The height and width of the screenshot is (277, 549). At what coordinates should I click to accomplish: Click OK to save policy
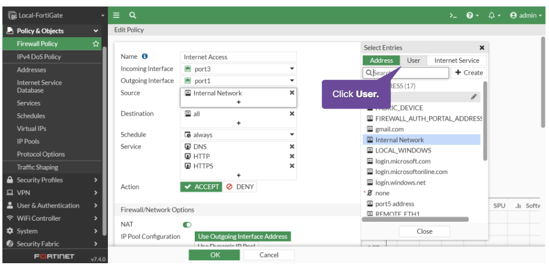(x=215, y=255)
